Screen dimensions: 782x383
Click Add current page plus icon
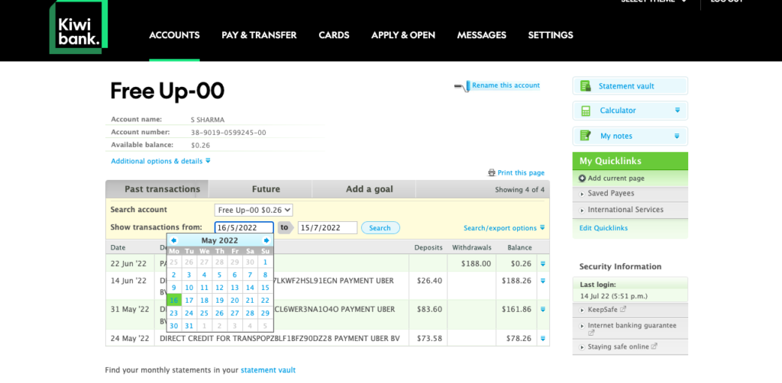coord(583,179)
